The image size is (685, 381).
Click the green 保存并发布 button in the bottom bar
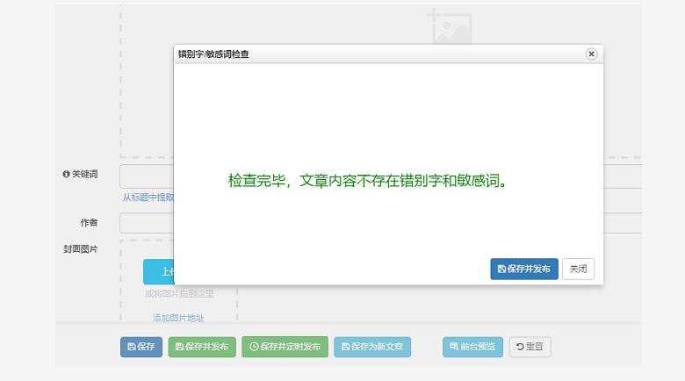click(202, 347)
